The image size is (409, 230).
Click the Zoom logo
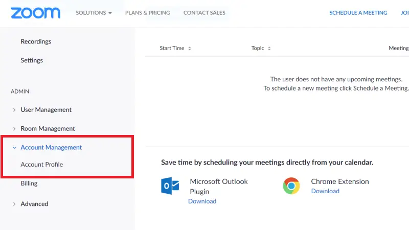[x=35, y=13]
